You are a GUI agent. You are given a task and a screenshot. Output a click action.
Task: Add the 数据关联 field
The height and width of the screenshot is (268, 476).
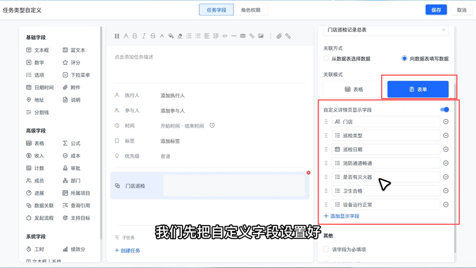[x=40, y=206]
